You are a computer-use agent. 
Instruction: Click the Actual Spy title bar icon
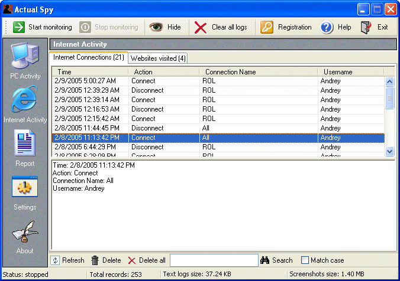tap(8, 9)
